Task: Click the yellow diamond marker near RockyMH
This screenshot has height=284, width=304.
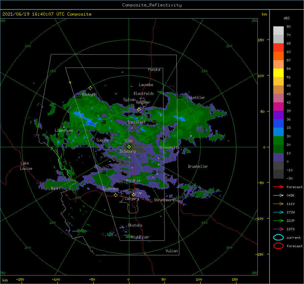Action: coord(90,88)
